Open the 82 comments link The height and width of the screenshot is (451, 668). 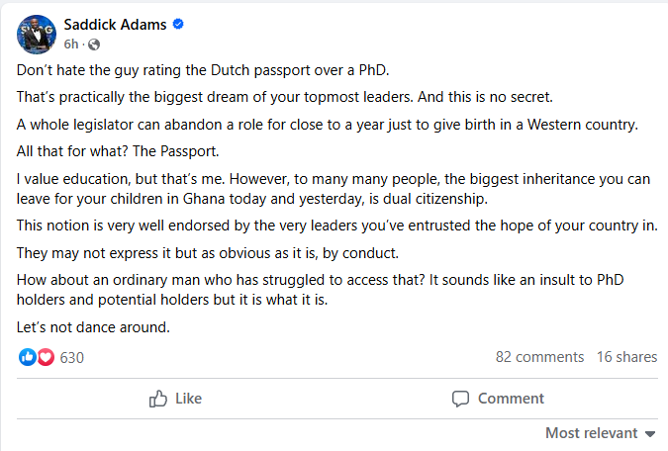tap(539, 357)
